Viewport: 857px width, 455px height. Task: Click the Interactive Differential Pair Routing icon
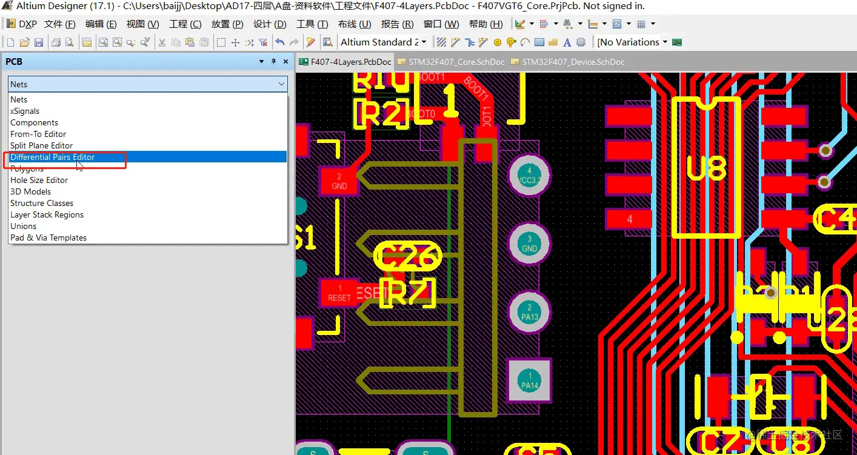coord(483,42)
